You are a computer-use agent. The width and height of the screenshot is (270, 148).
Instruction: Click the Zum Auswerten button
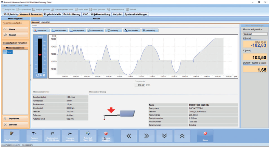point(11,136)
